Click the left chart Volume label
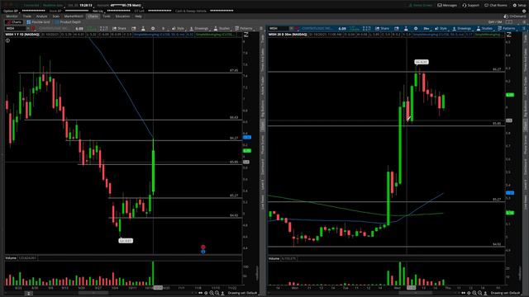The width and height of the screenshot is (529, 297). tap(11, 258)
